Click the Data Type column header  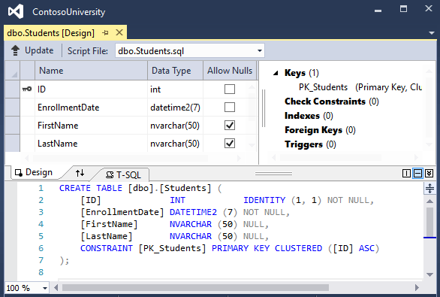[x=175, y=71]
